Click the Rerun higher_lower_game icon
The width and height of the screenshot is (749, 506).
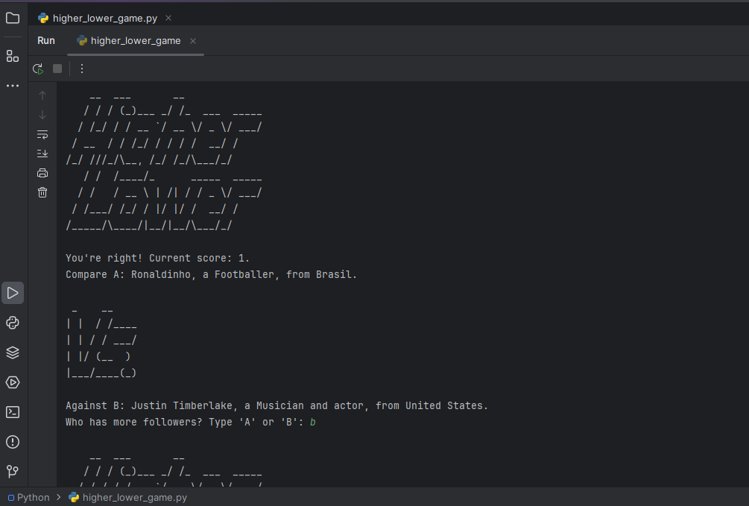[38, 69]
